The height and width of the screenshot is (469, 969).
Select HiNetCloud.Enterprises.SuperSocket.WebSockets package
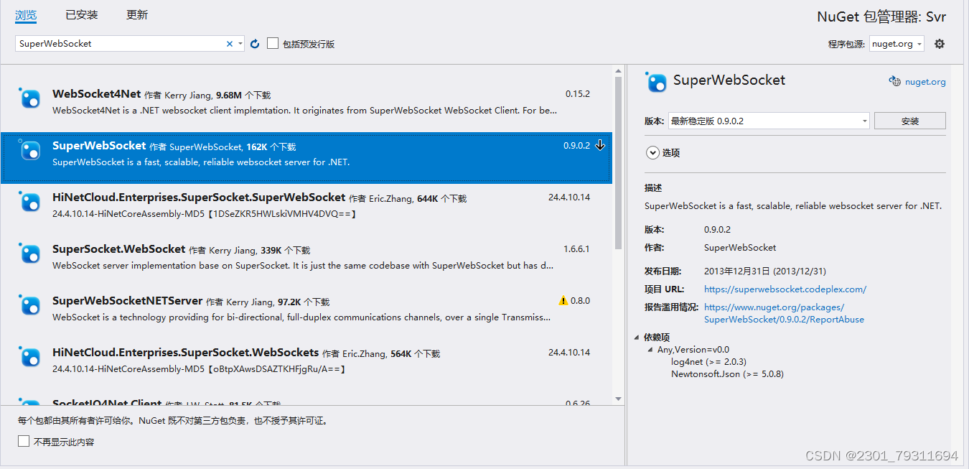[185, 353]
